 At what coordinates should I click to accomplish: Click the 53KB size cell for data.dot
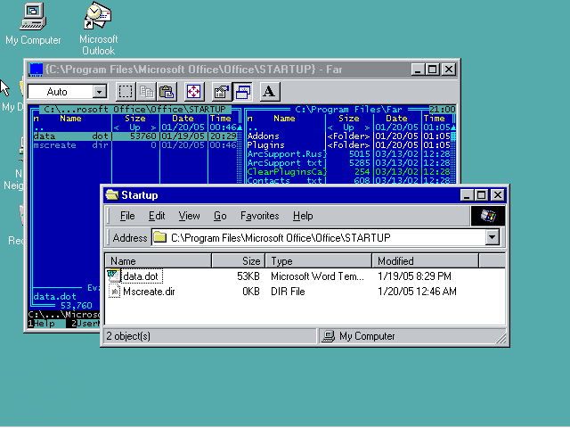point(248,276)
